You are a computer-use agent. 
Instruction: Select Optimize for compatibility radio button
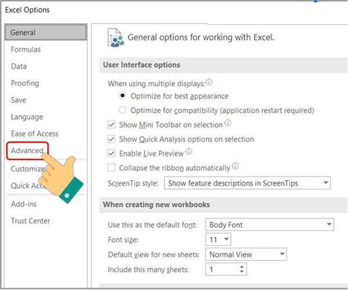click(122, 110)
